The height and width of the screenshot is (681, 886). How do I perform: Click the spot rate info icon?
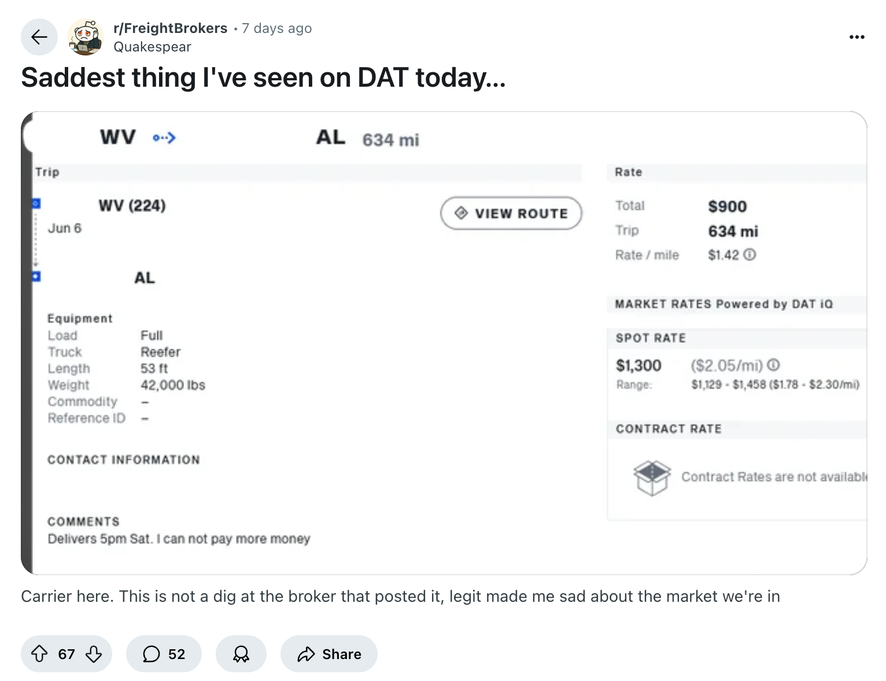point(774,365)
